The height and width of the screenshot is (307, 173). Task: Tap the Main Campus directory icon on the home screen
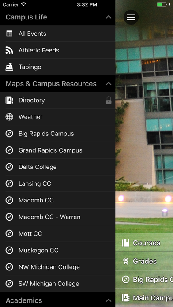click(126, 298)
